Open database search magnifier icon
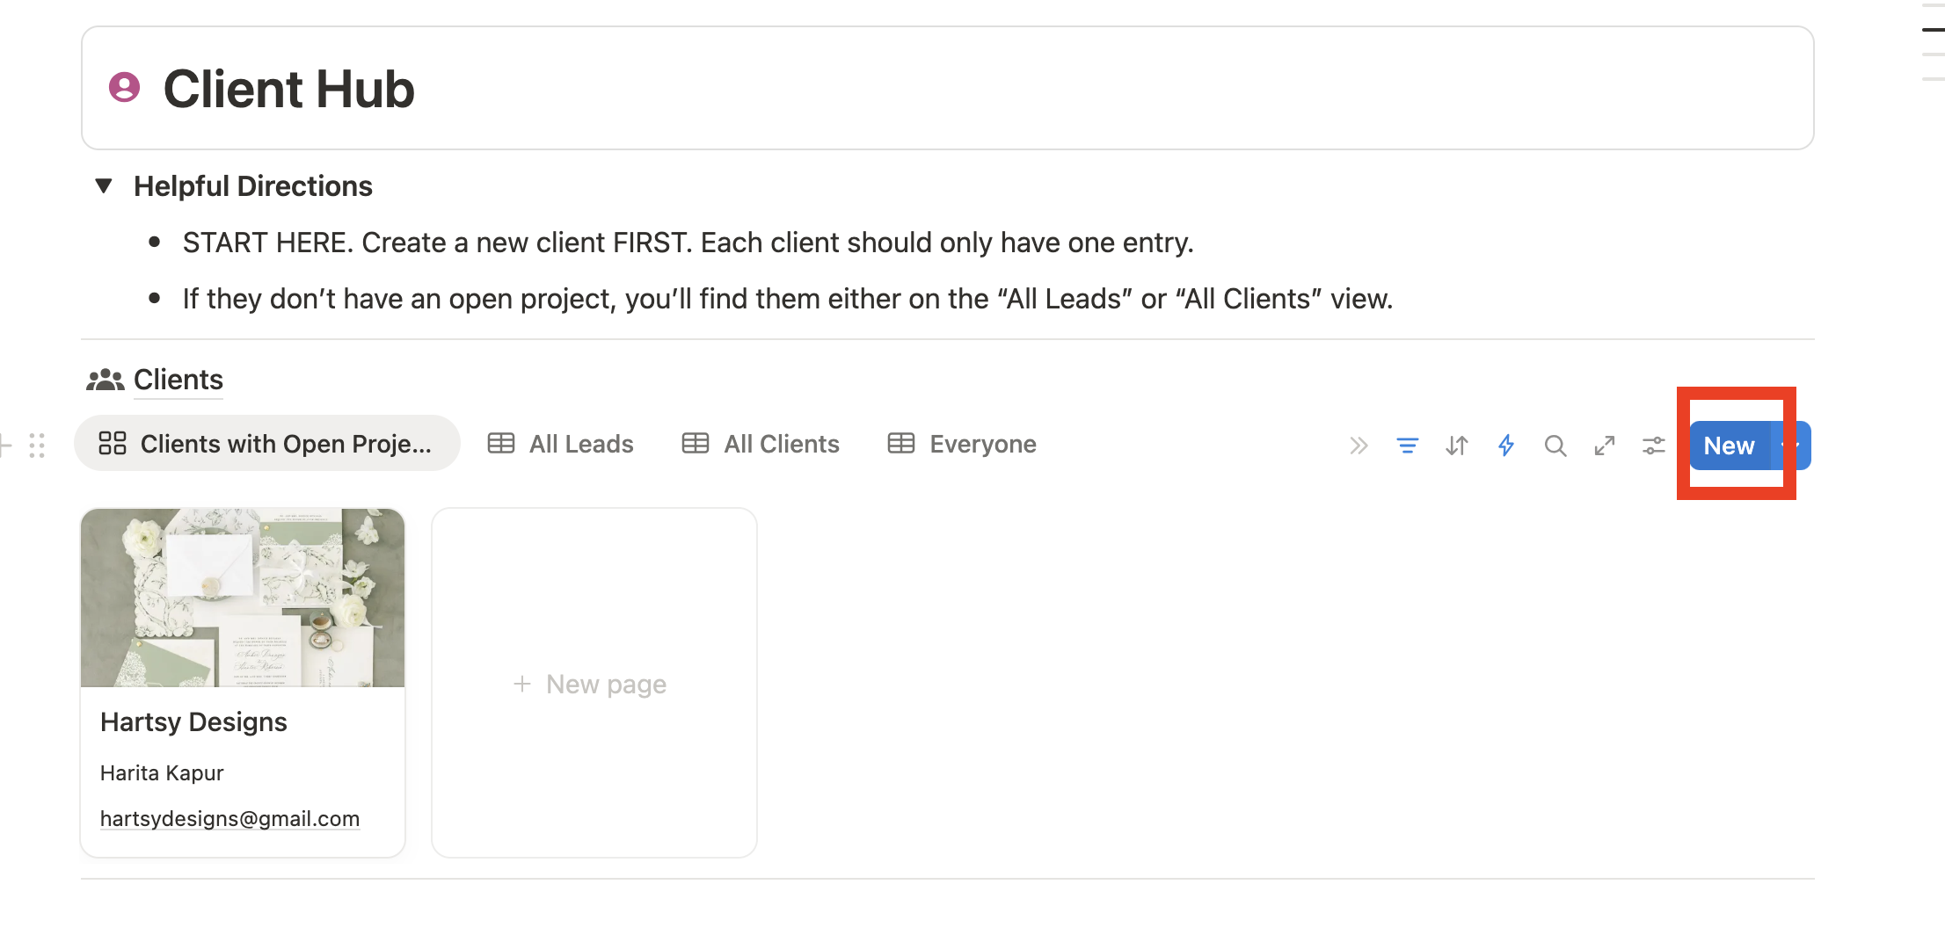 (x=1555, y=446)
